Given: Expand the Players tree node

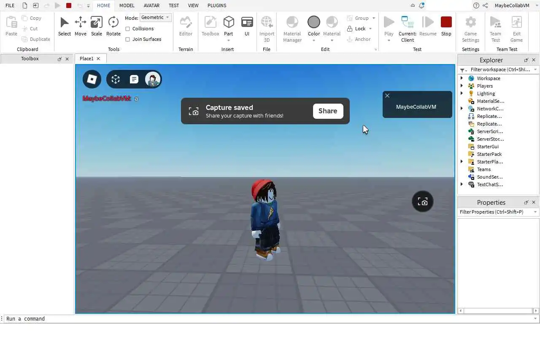Looking at the screenshot, I should [462, 86].
